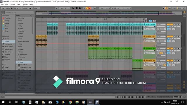Fold the 9 DPFX Perc track
Viewport: 187px width, 105px height.
coord(144,36)
